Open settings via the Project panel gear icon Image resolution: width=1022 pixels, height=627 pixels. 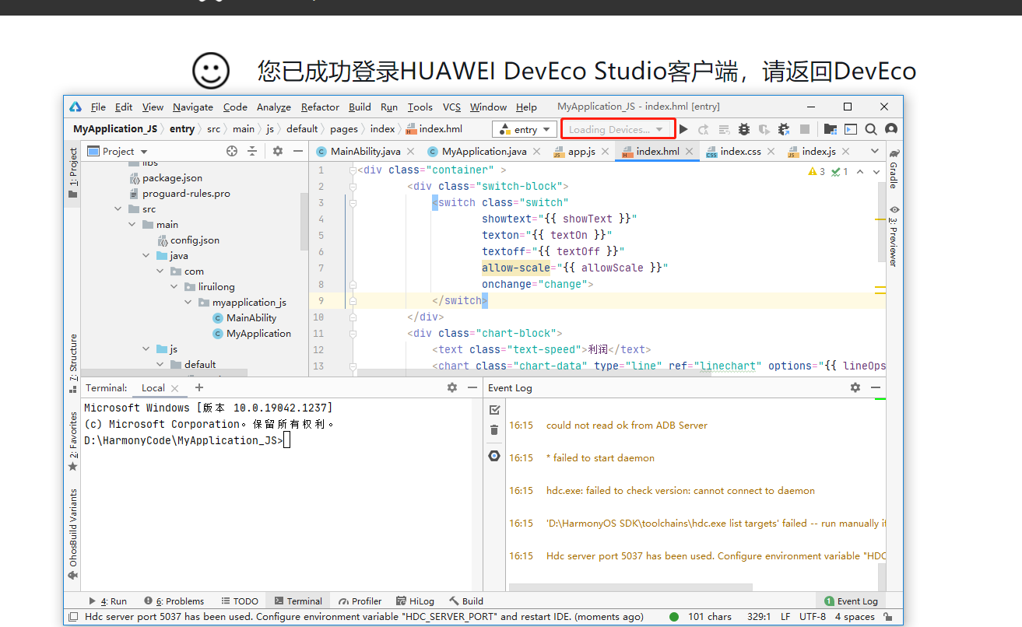277,151
